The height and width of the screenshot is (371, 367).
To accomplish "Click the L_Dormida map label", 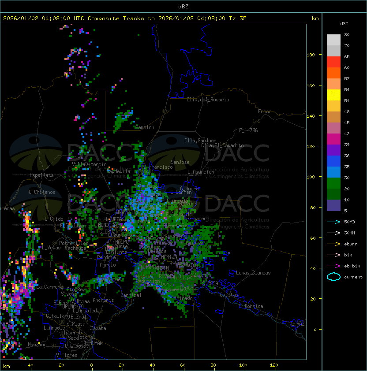I will (251, 306).
